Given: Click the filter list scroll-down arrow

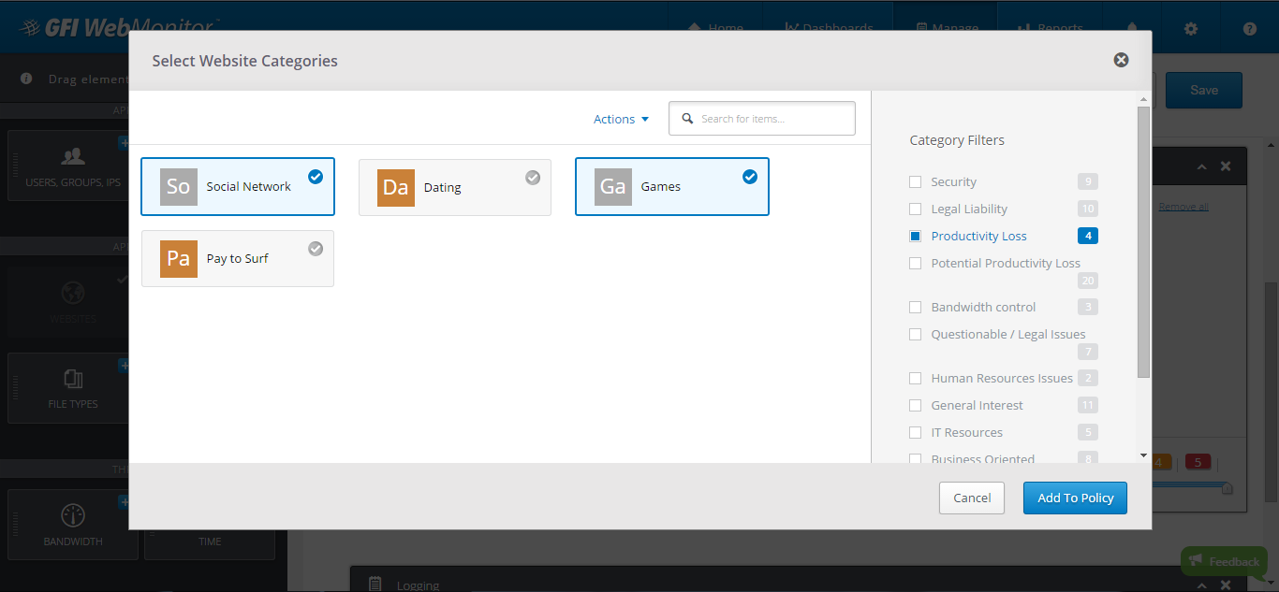Looking at the screenshot, I should 1143,455.
